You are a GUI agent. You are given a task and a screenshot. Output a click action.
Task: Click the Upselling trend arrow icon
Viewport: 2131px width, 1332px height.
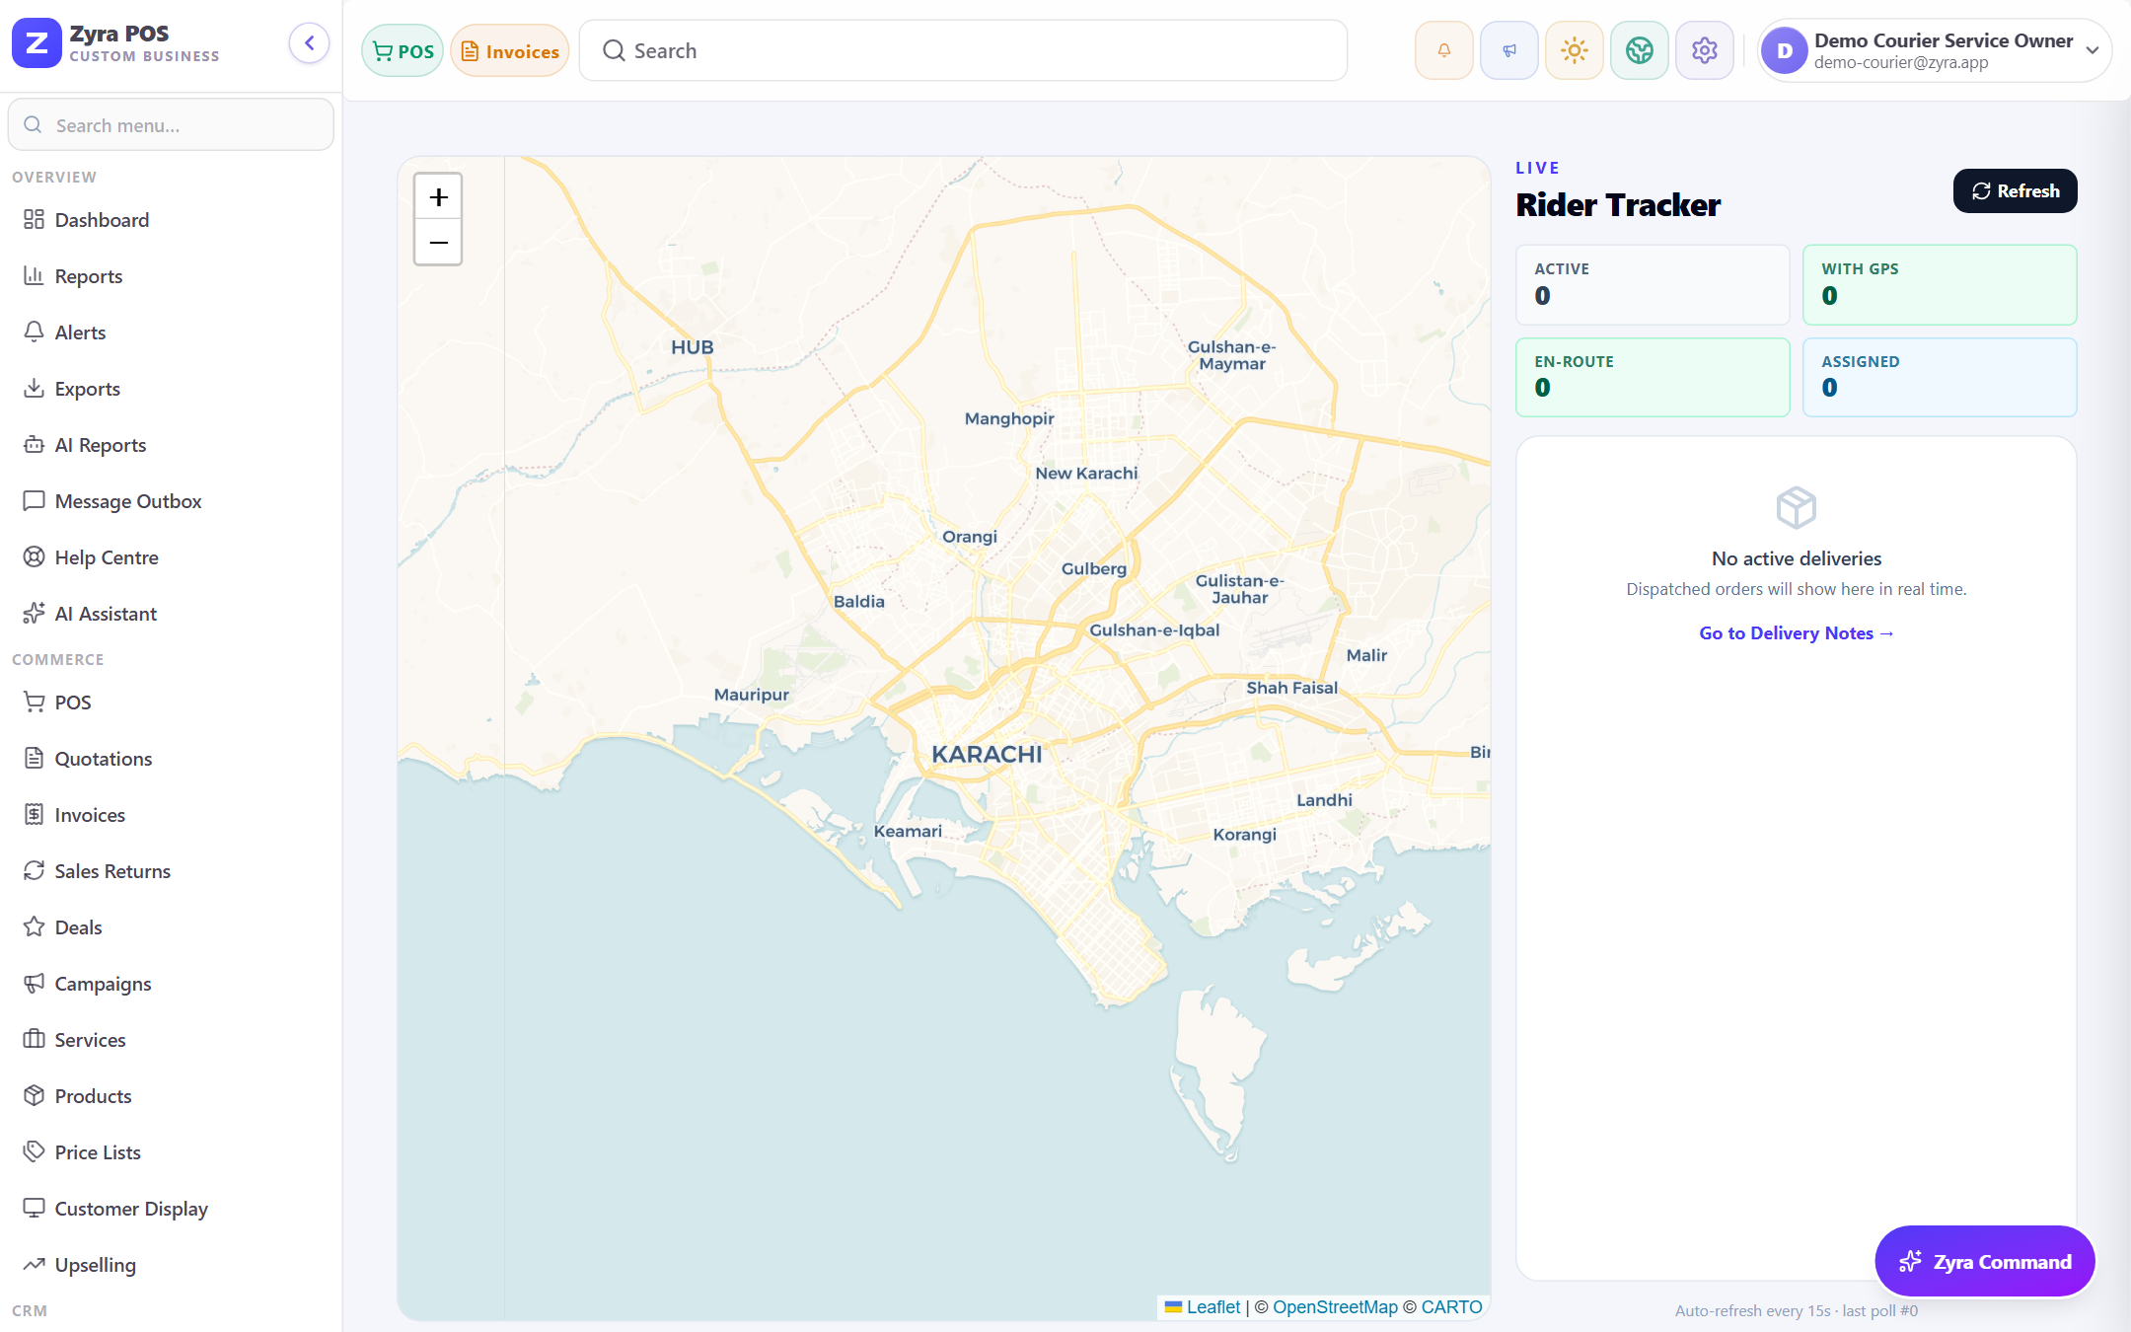(x=35, y=1264)
